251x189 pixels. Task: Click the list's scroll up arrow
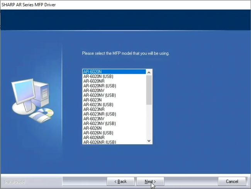point(149,72)
